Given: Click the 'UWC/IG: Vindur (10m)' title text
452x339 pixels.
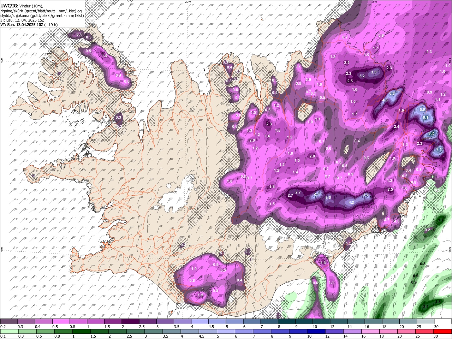Looking at the screenshot, I should (22, 5).
